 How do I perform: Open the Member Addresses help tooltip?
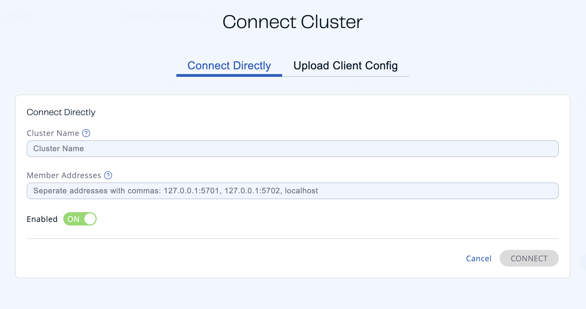tap(108, 175)
